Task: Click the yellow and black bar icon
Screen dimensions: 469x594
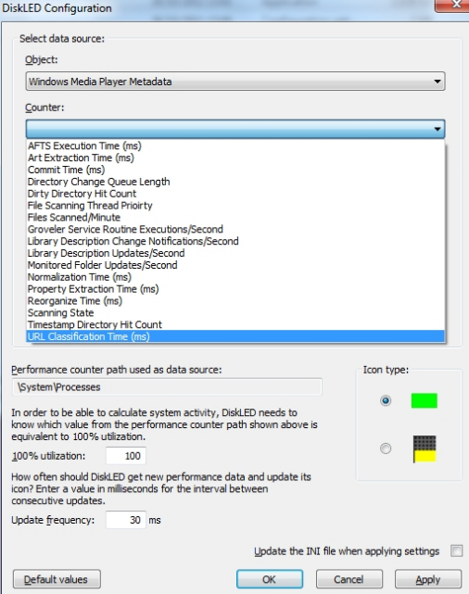Action: [425, 449]
